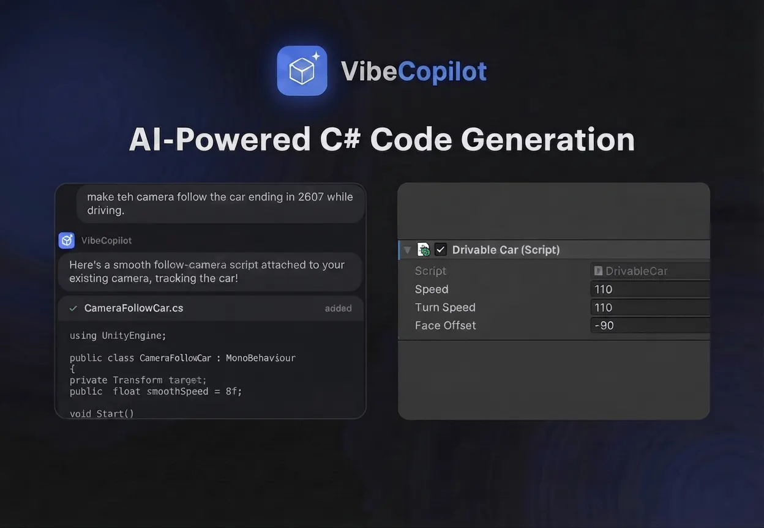764x528 pixels.
Task: Click the 'private Transform target;' code line
Action: click(x=138, y=380)
